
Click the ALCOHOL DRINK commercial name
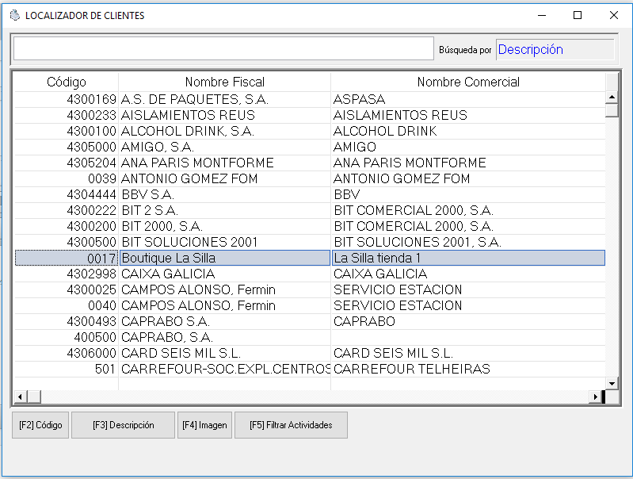468,131
